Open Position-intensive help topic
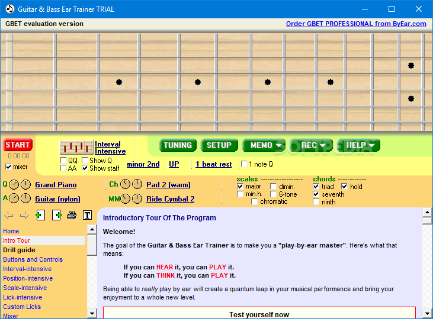This screenshot has height=319, width=433. point(28,278)
